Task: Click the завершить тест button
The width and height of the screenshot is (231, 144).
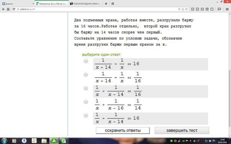Action: click(x=182, y=131)
